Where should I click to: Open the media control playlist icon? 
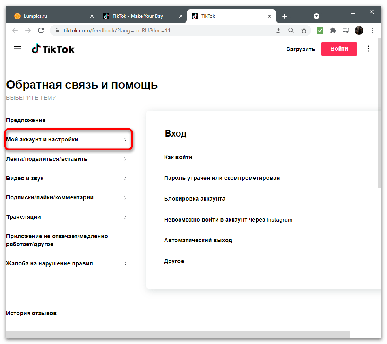click(346, 30)
